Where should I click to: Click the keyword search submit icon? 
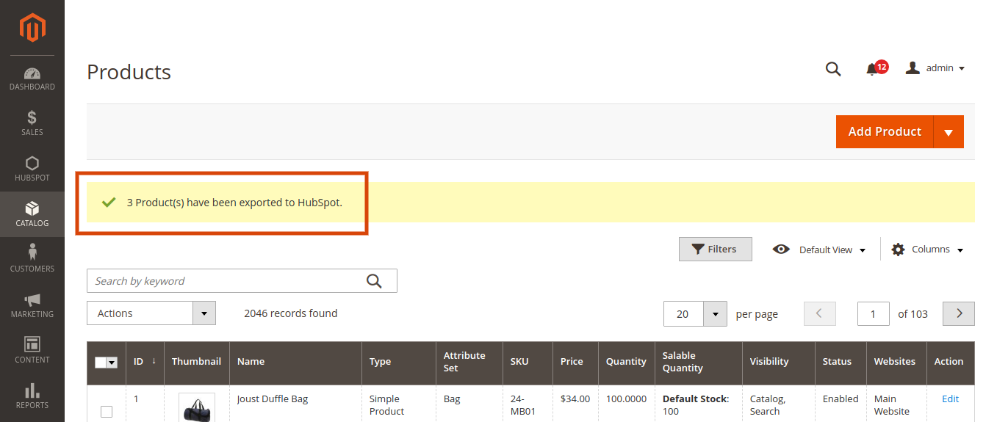click(374, 281)
